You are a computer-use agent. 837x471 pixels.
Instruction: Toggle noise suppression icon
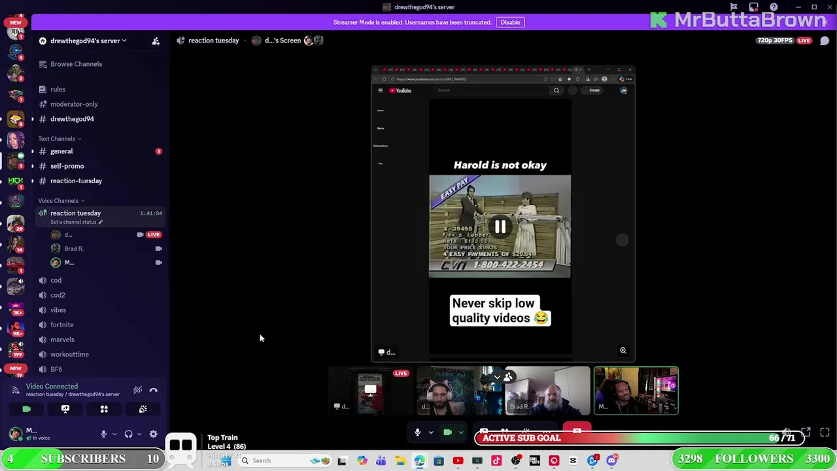(137, 390)
